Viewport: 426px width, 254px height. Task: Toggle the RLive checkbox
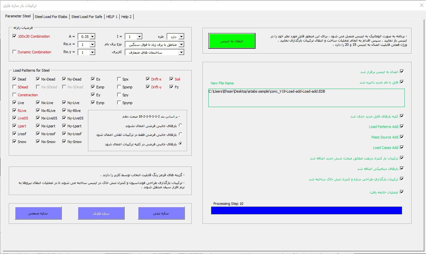[x=14, y=111]
